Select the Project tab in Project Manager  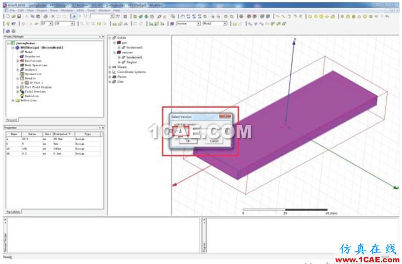click(12, 120)
